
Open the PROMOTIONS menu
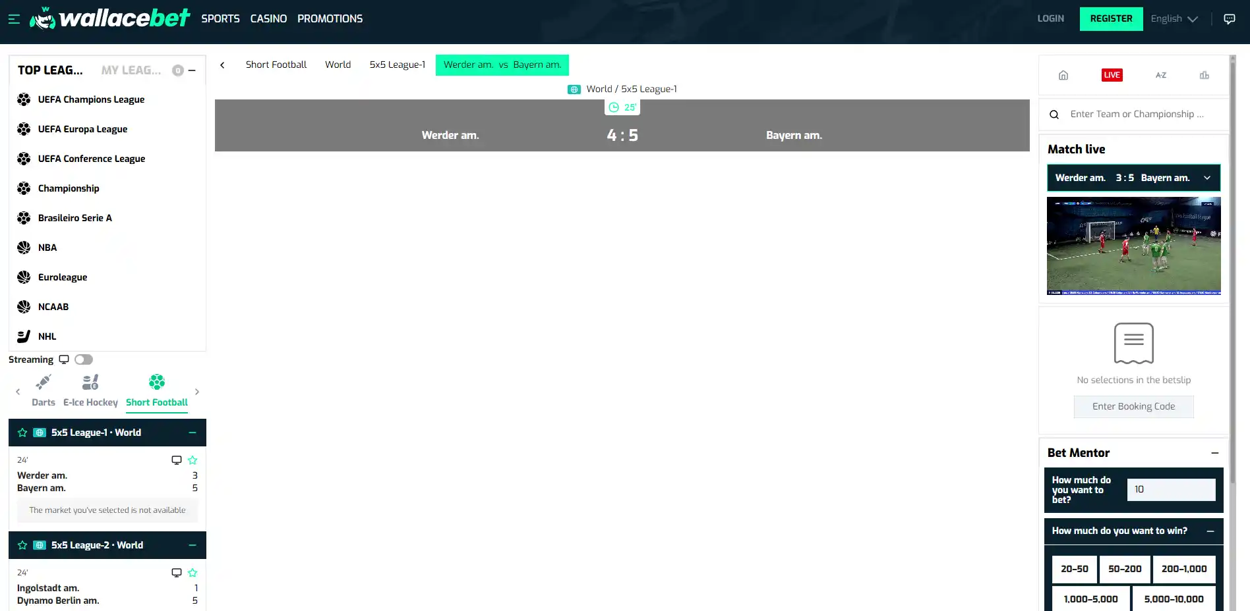pyautogui.click(x=330, y=19)
